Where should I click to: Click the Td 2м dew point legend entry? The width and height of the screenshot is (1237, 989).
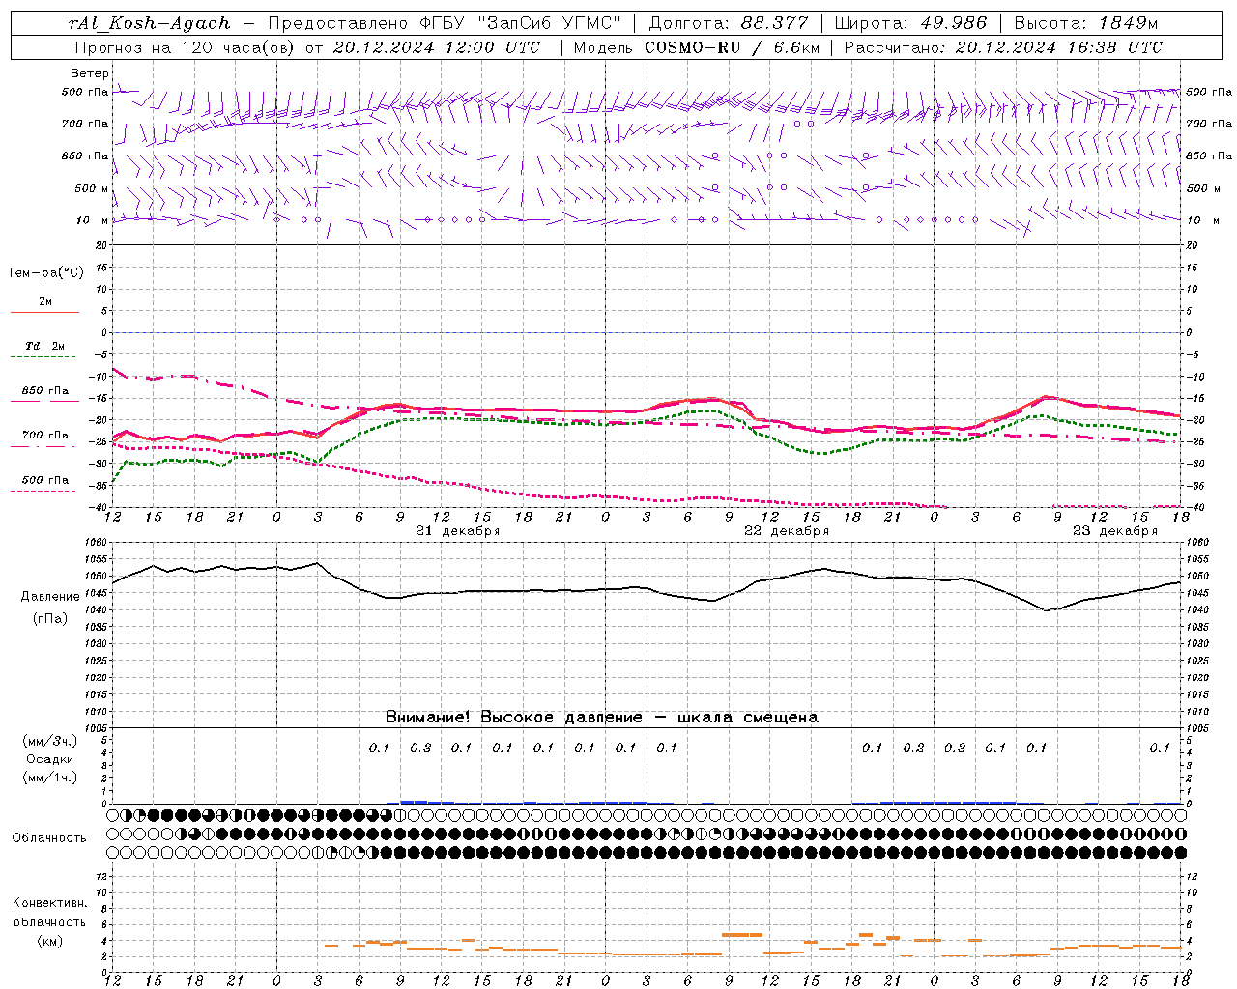[44, 346]
